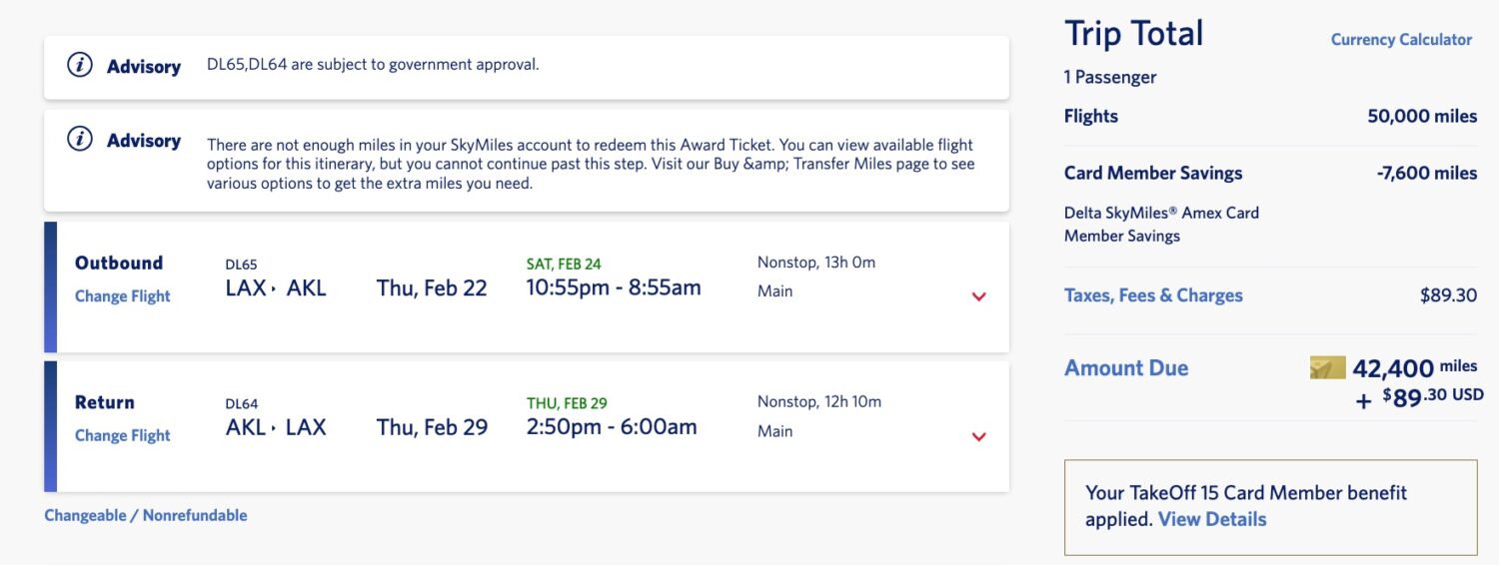
Task: Open Taxes, Fees & Charges breakdown
Action: (x=1153, y=295)
